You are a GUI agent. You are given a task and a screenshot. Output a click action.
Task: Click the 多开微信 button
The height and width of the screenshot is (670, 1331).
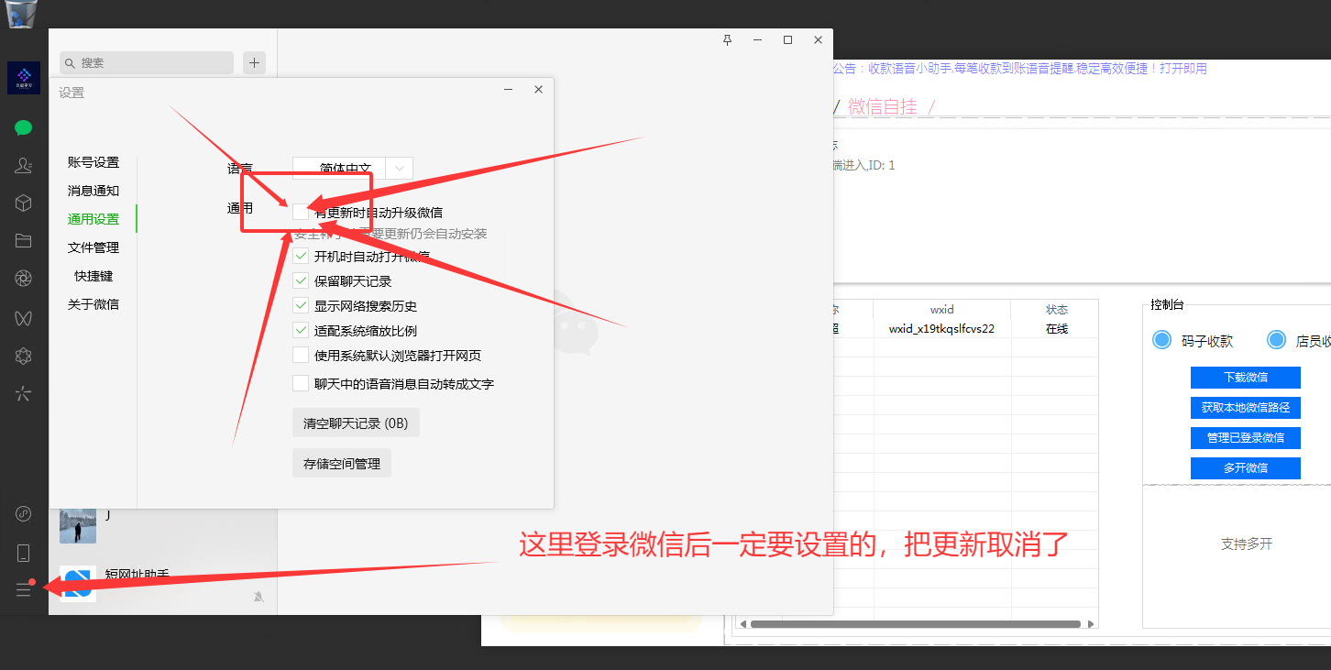(x=1245, y=467)
